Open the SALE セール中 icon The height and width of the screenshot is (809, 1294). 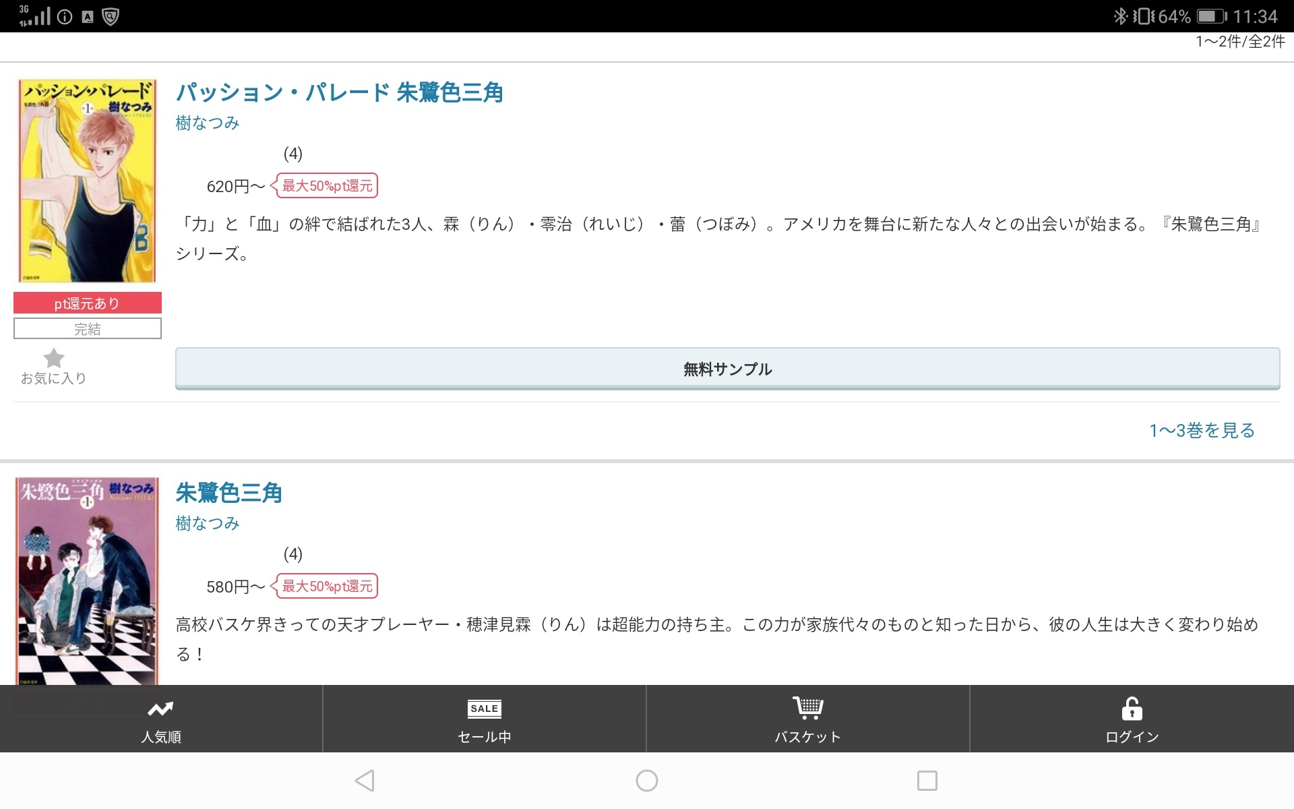tap(484, 709)
